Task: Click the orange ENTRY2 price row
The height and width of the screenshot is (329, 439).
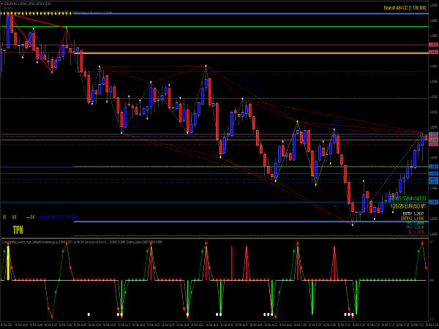Action: point(412,218)
